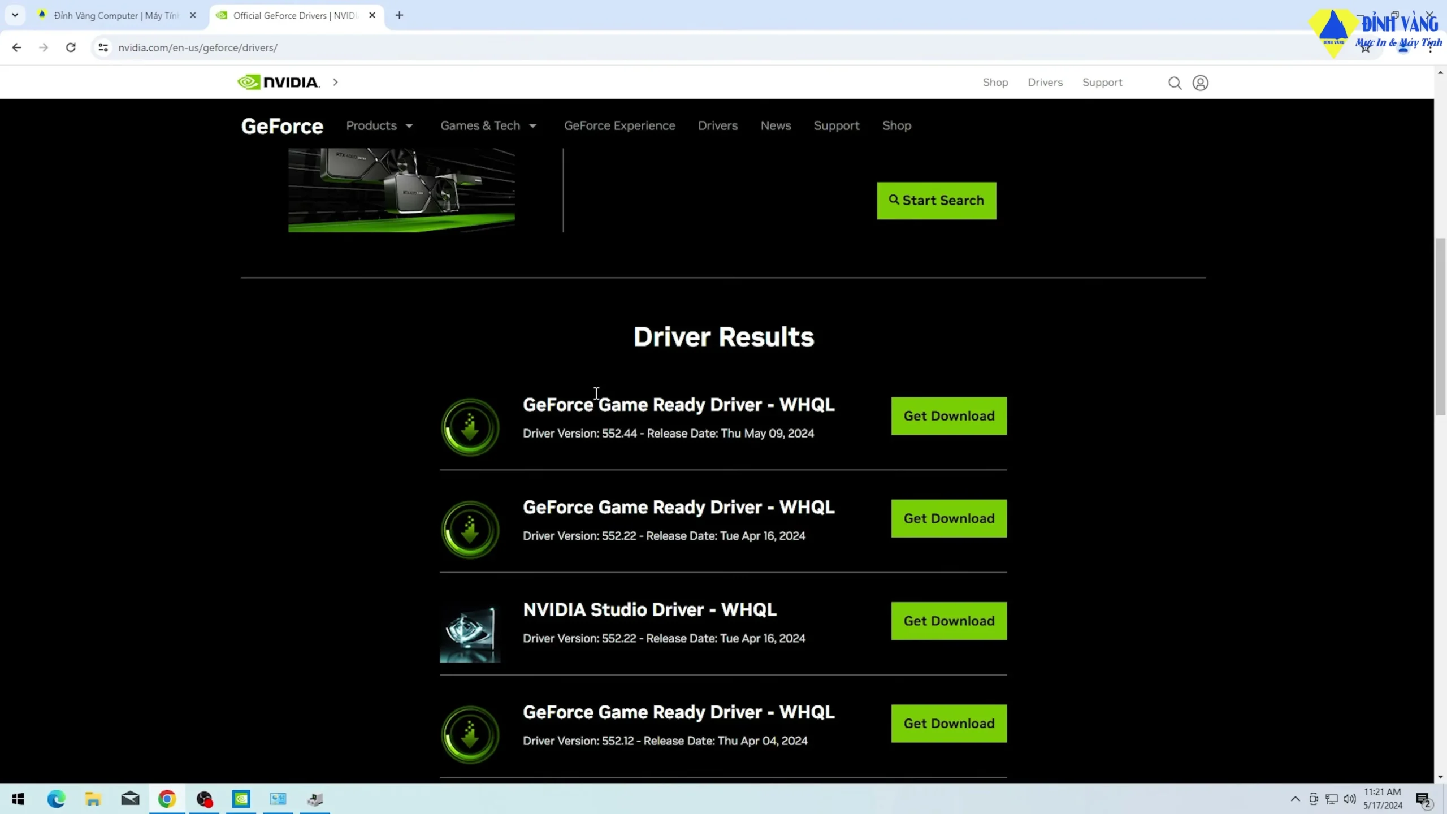Click the chevron arrow beside NVIDIA logo

pos(335,83)
